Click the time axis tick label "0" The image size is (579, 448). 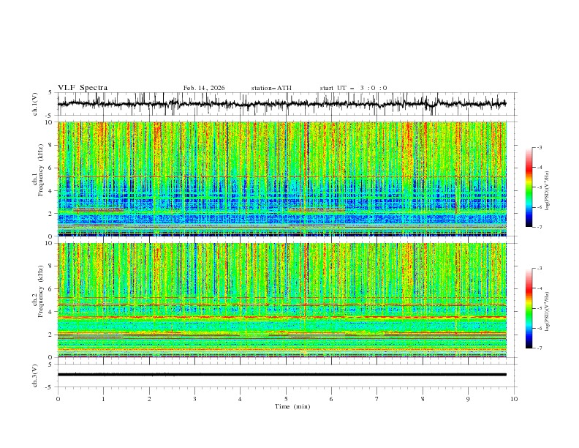tap(58, 399)
